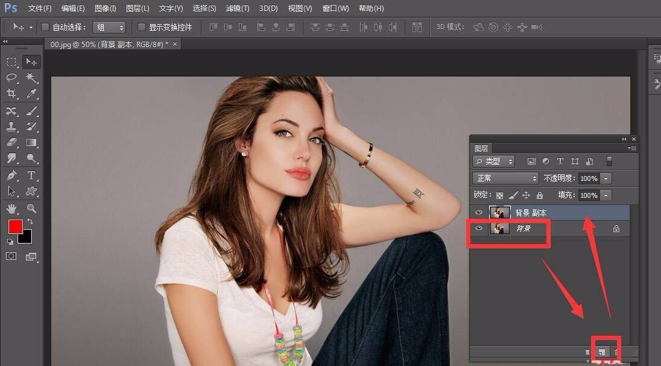Viewport: 661px width, 366px height.
Task: Enable the 显示变换控件 checkbox
Action: [142, 27]
